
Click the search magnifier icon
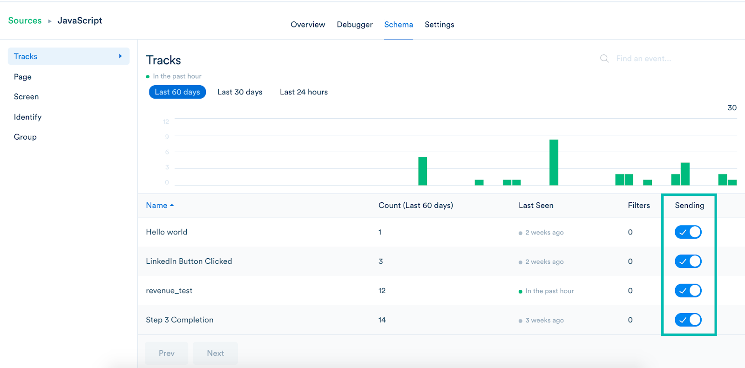tap(604, 59)
